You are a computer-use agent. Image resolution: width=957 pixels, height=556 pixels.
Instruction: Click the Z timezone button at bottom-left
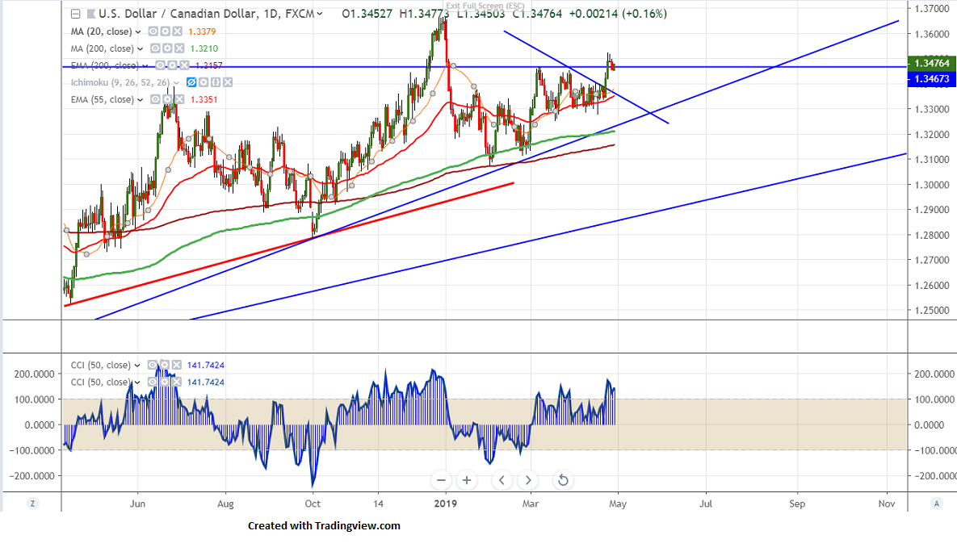click(32, 503)
